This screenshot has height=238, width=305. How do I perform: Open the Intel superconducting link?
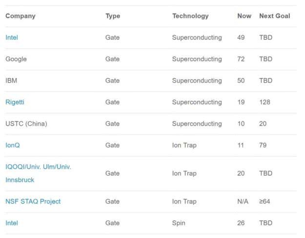coord(12,38)
